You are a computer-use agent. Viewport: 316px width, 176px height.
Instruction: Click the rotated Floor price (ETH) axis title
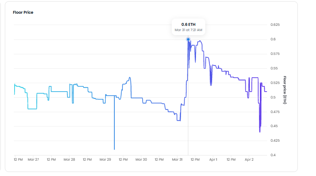[x=284, y=90]
